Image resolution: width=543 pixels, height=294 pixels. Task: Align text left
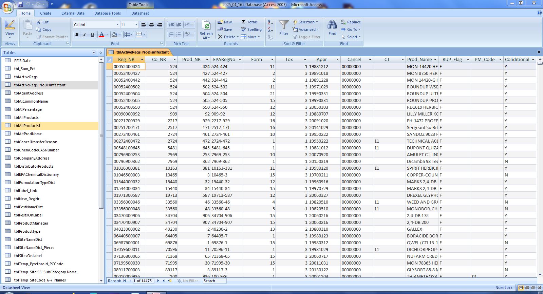(144, 25)
